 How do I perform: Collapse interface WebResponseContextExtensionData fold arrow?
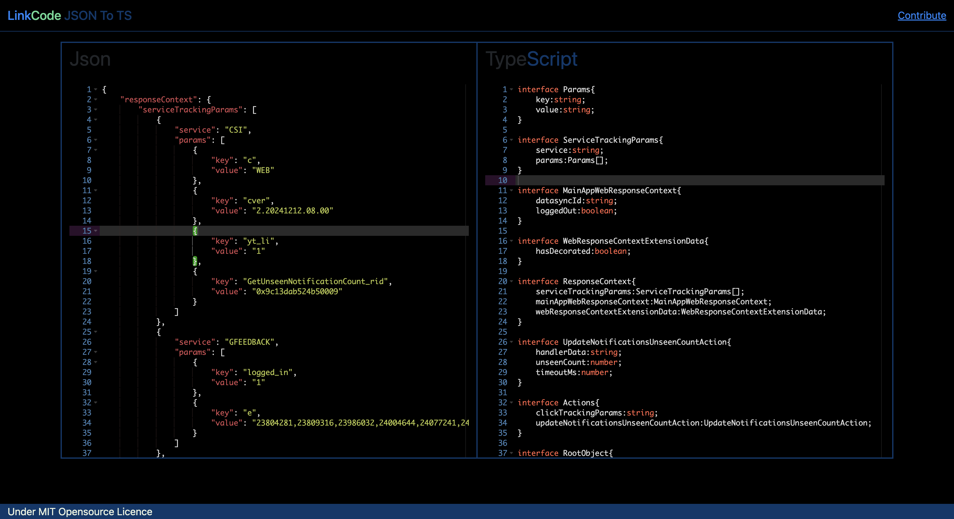coord(511,241)
